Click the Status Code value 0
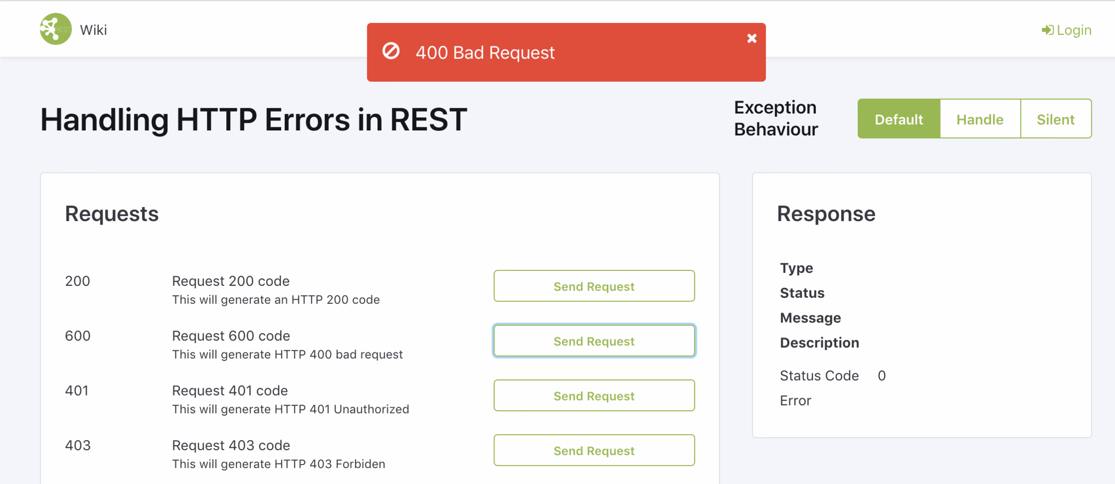The height and width of the screenshot is (484, 1115). (x=881, y=376)
